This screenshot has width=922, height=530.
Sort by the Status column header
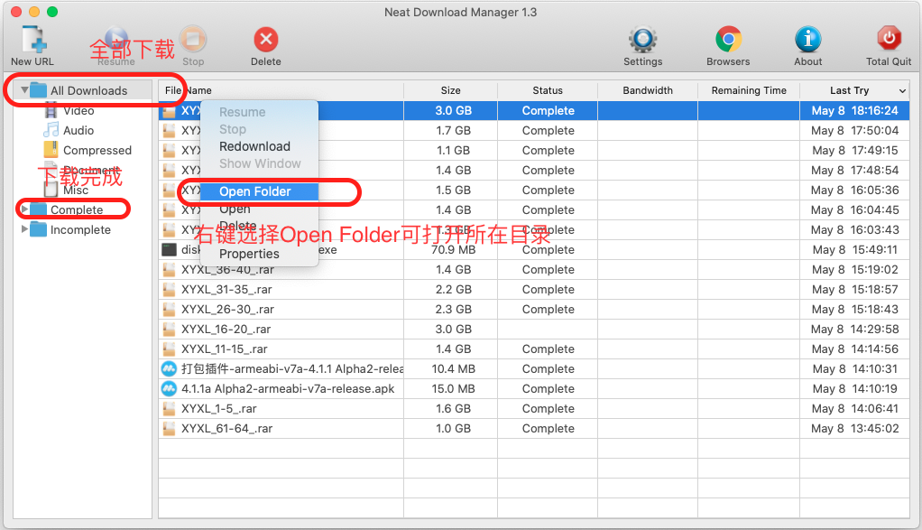[547, 90]
